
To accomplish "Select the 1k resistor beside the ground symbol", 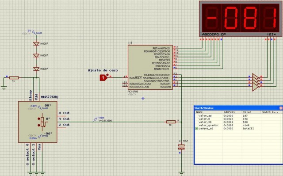I will [x=14, y=78].
